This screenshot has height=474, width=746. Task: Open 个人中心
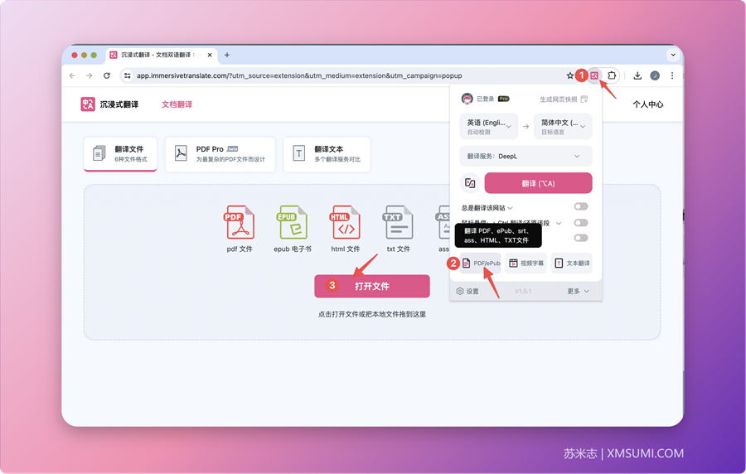648,104
